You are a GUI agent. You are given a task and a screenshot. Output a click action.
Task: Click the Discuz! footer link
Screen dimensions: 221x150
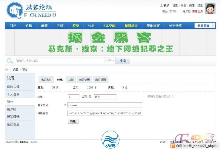(x=25, y=142)
